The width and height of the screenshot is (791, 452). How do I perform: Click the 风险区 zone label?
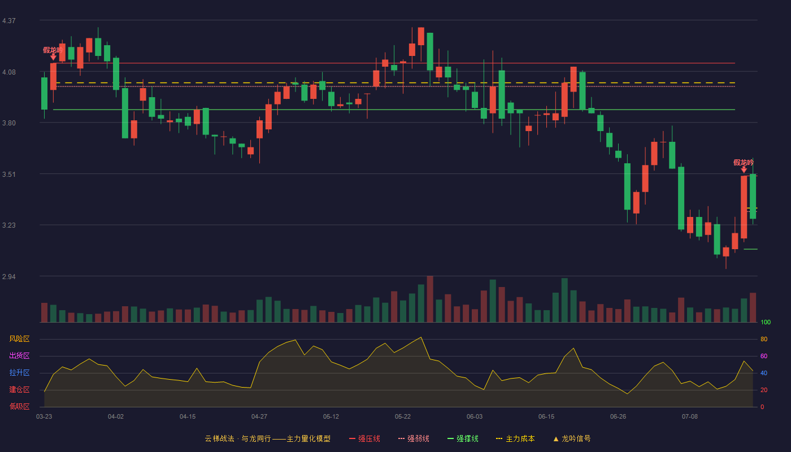pyautogui.click(x=19, y=339)
